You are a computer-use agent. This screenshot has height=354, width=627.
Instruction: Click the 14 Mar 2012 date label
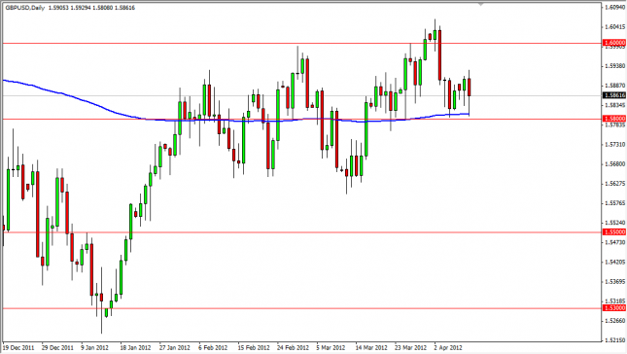371,347
